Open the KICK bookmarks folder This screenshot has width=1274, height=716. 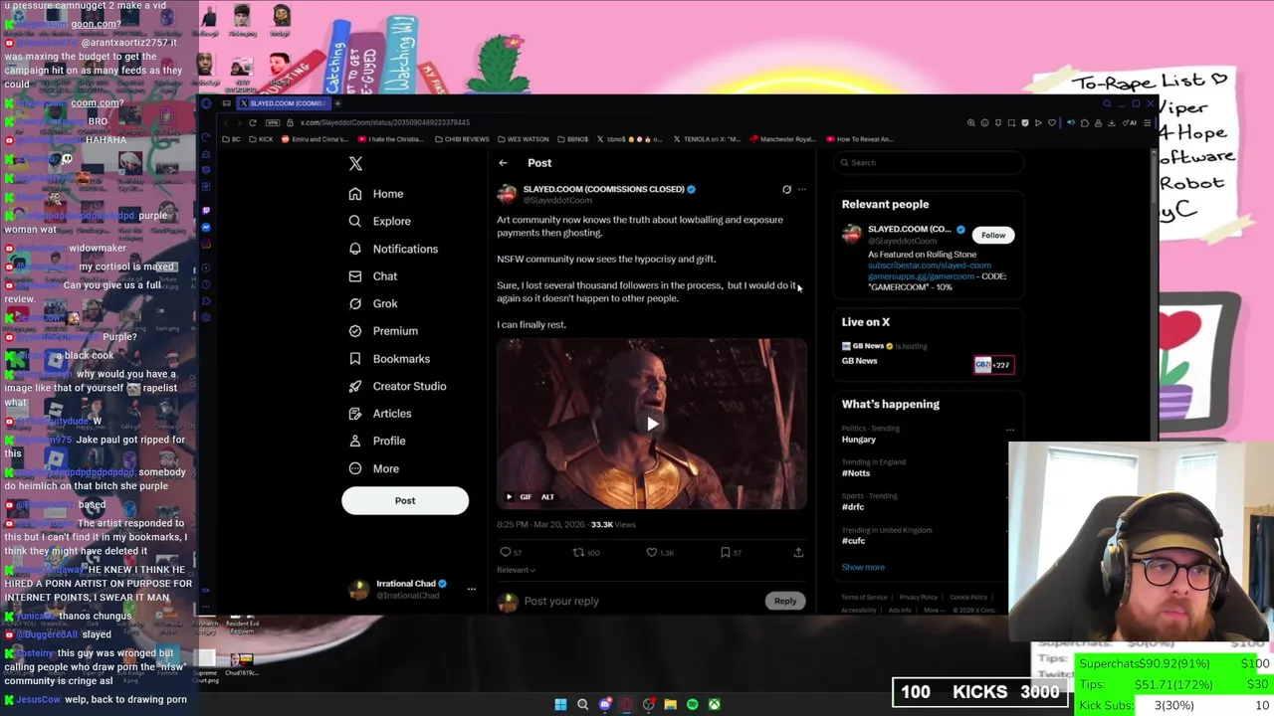[261, 139]
